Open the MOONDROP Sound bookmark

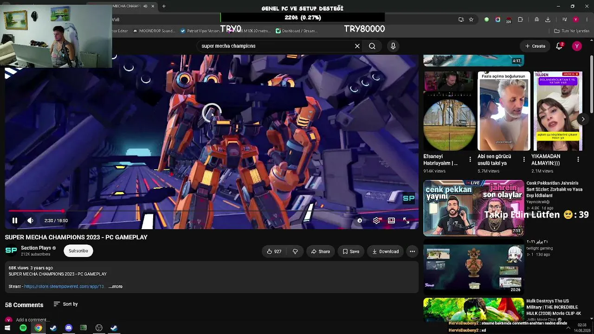[154, 31]
